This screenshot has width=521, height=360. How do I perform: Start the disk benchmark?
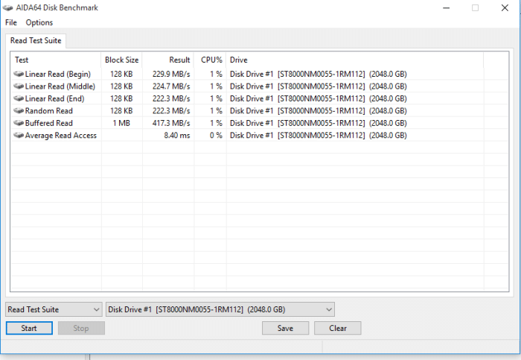[x=29, y=328]
